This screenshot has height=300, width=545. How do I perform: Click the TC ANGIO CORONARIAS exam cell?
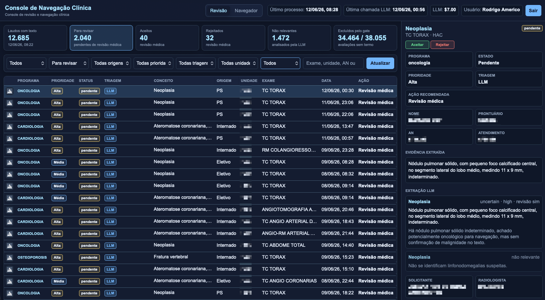289,281
